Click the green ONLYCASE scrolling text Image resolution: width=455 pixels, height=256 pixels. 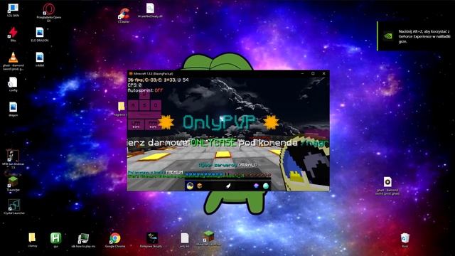pyautogui.click(x=213, y=143)
